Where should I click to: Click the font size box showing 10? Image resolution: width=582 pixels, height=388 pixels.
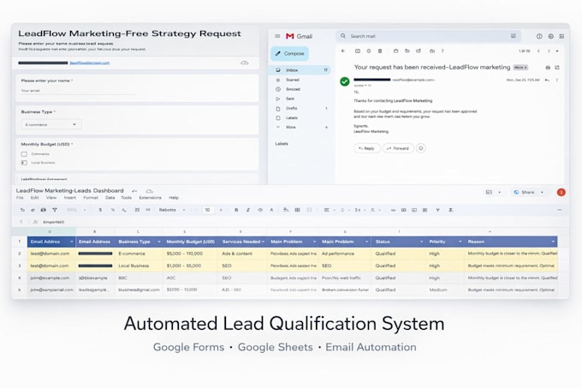click(207, 210)
